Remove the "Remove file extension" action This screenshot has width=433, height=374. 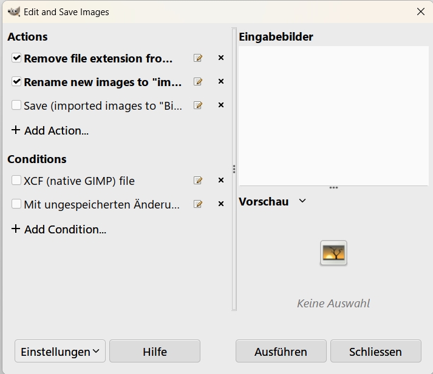221,58
